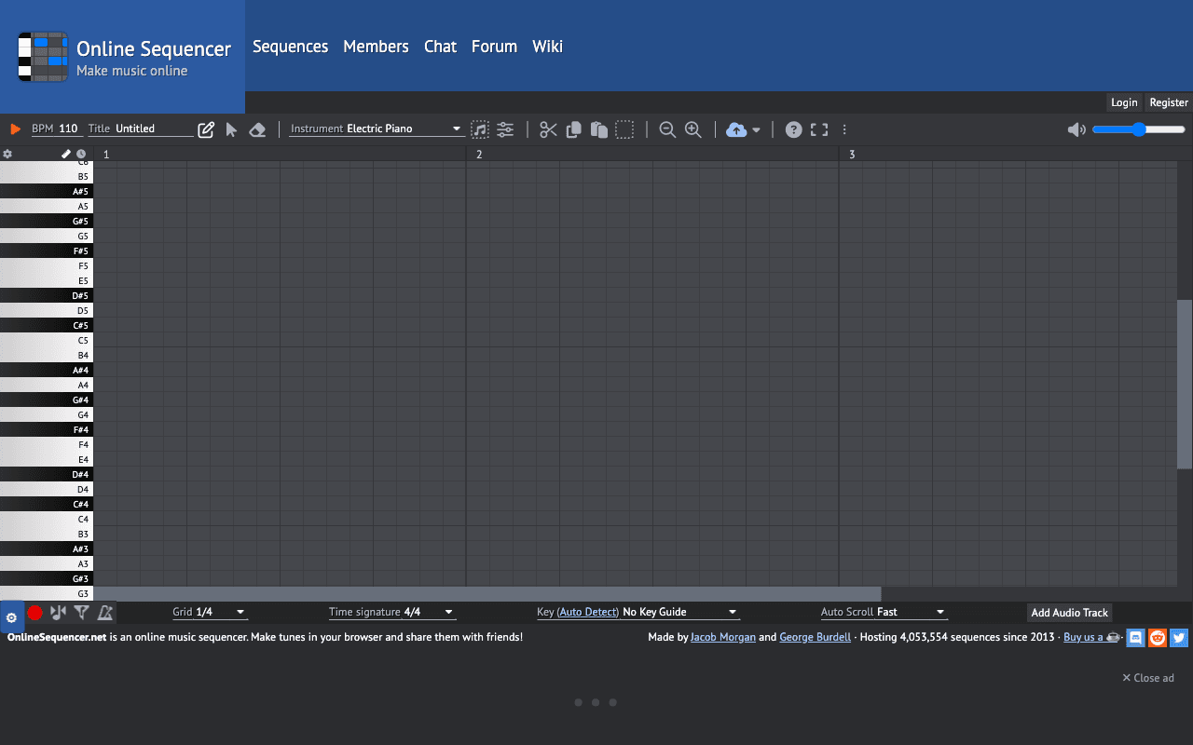Screen dimensions: 1193x745
Task: Click the red record button
Action: pos(35,613)
